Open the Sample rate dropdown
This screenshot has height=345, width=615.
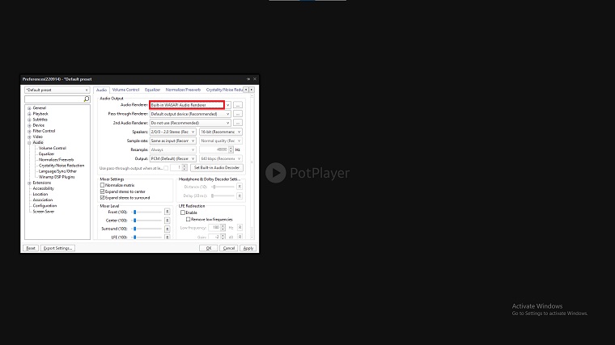pos(173,141)
